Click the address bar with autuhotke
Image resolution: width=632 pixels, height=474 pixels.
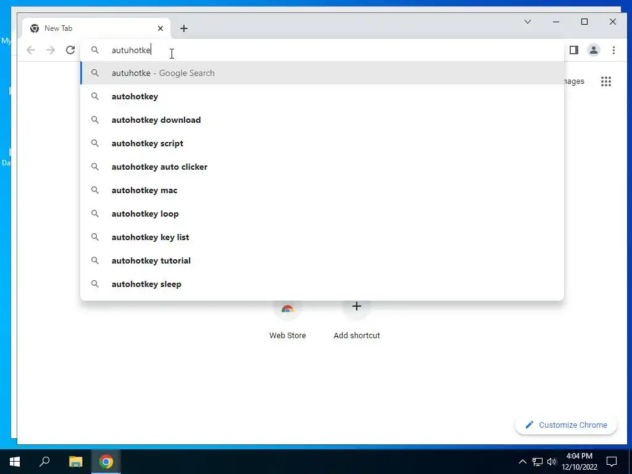pyautogui.click(x=322, y=50)
